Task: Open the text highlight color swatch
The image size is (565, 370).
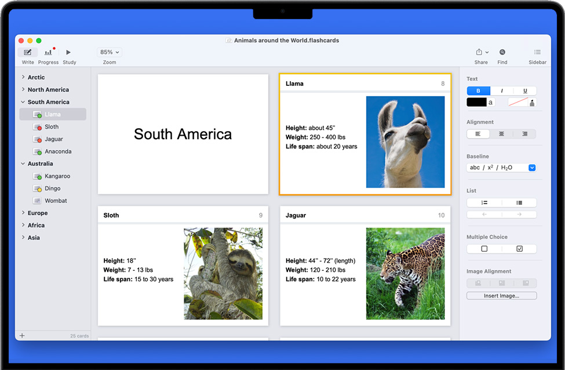Action: click(x=518, y=103)
